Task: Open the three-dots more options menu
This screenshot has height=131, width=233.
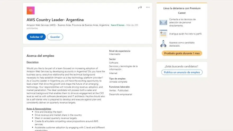Action: 148,7
